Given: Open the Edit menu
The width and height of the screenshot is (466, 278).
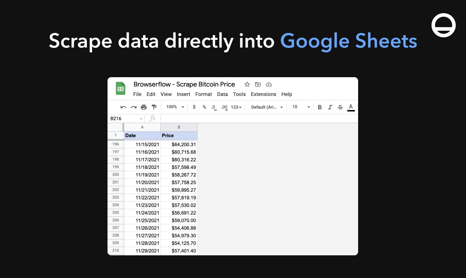Looking at the screenshot, I should pyautogui.click(x=151, y=94).
